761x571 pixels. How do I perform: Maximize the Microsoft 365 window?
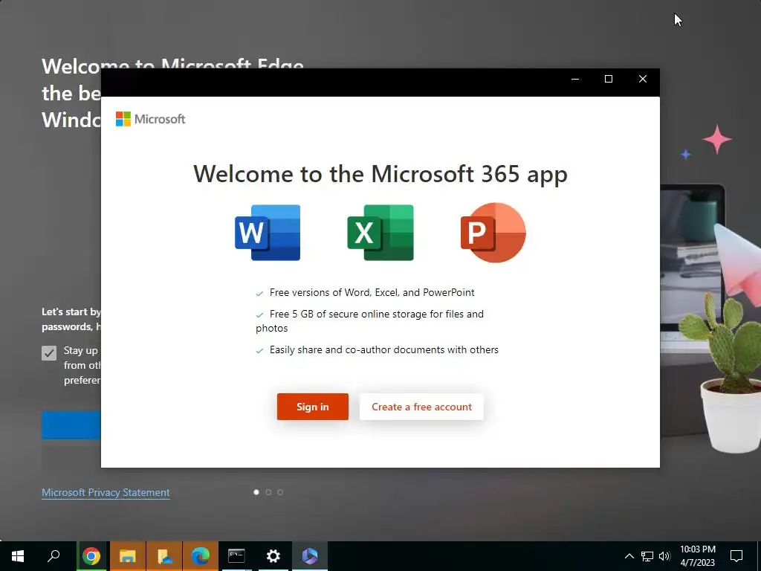pyautogui.click(x=609, y=79)
